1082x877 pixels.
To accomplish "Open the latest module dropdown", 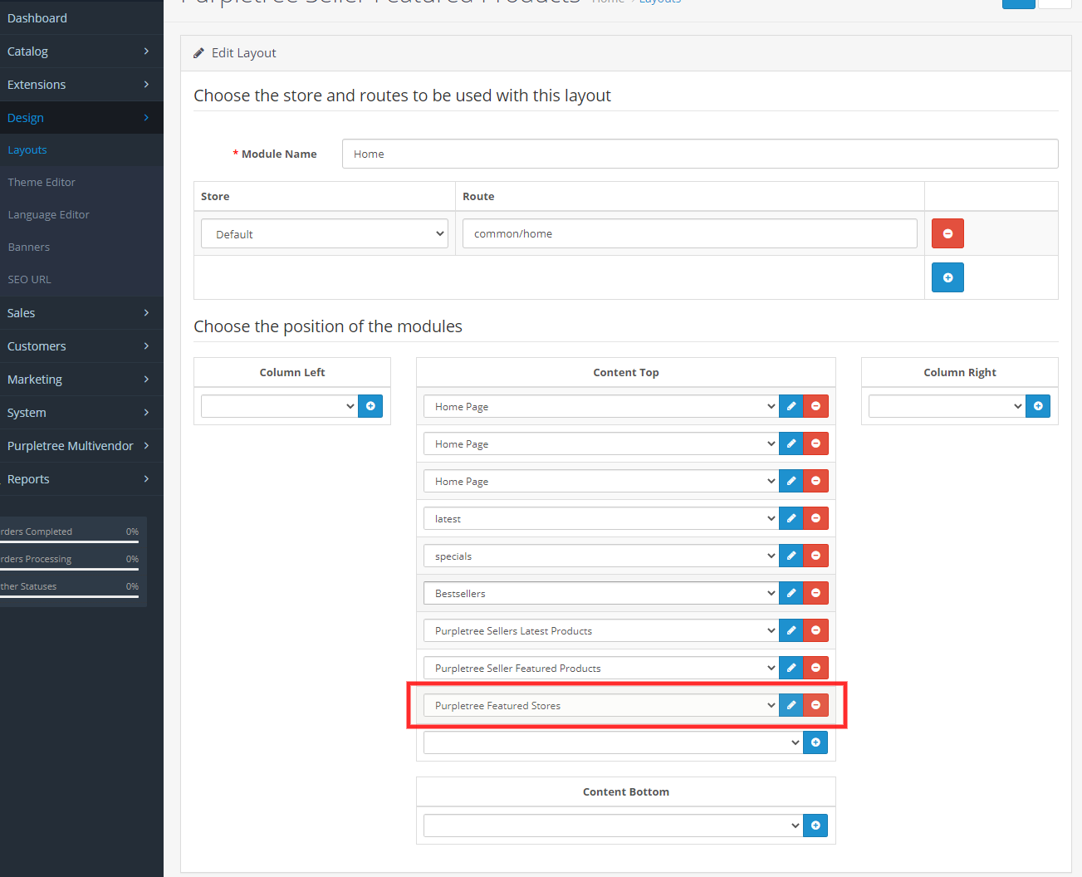I will 601,518.
